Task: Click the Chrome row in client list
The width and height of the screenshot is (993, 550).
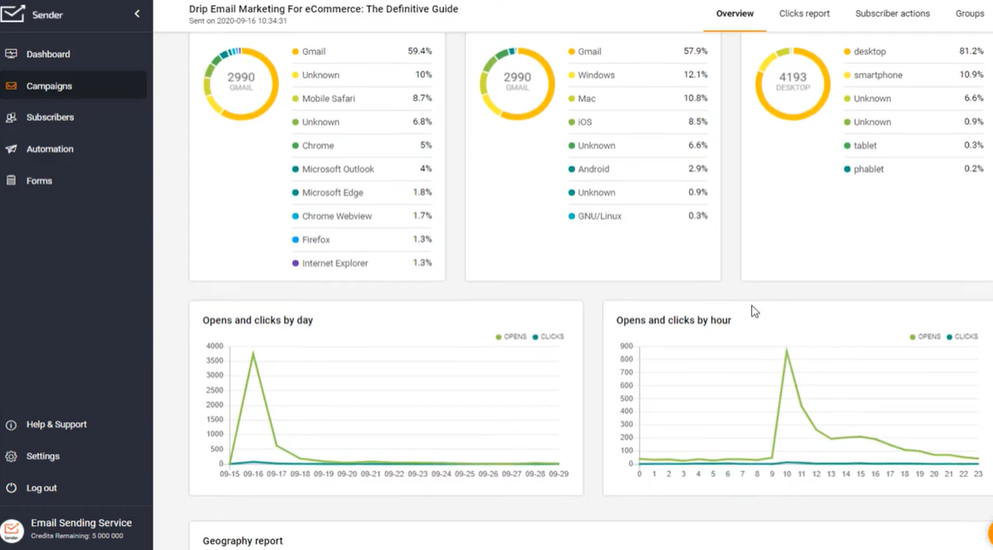Action: click(x=362, y=146)
